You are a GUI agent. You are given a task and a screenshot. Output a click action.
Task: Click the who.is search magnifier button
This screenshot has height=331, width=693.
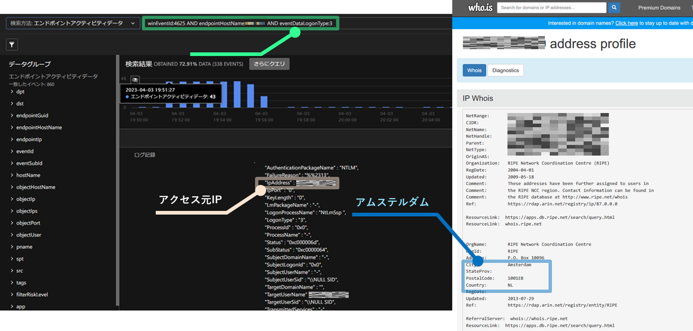point(614,8)
